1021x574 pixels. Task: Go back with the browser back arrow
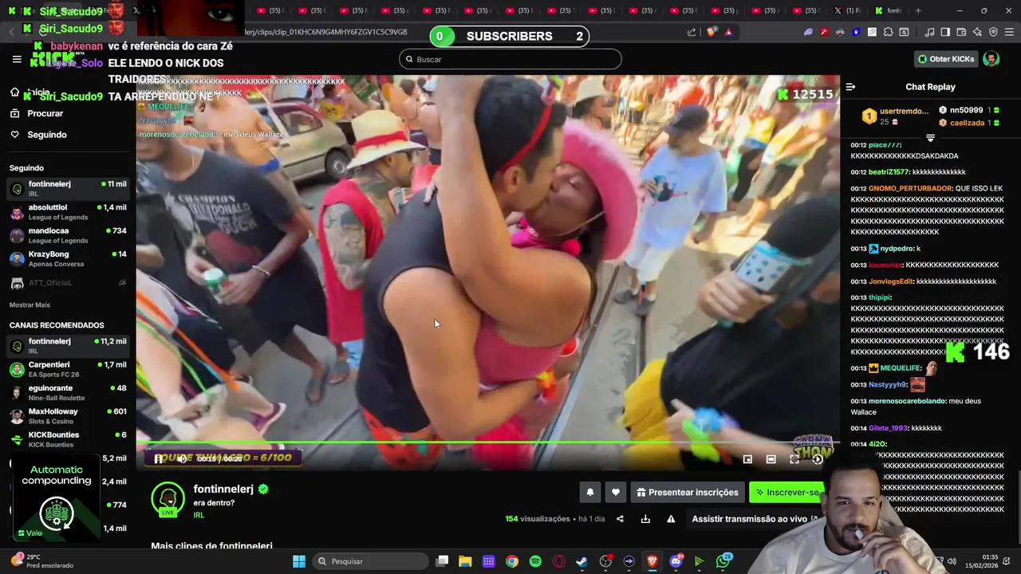tap(11, 32)
